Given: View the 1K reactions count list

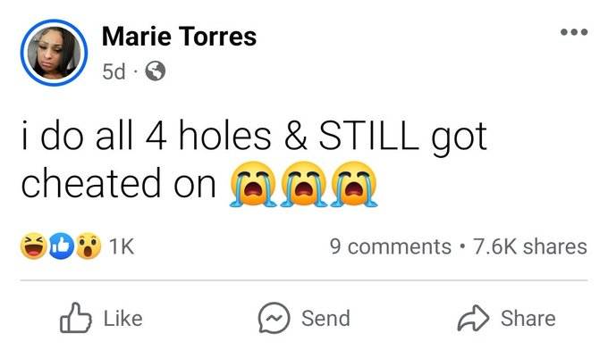Looking at the screenshot, I should coord(122,246).
